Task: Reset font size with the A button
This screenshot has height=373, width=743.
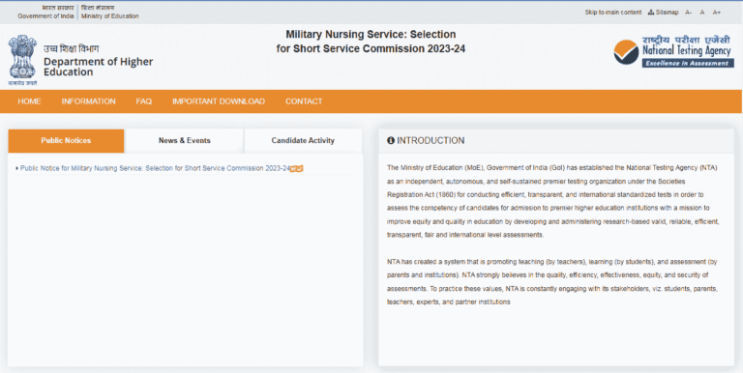Action: (702, 13)
